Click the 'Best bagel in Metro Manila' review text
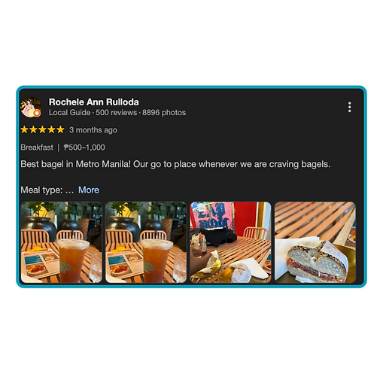Screen dimensions: 377x377 175,164
